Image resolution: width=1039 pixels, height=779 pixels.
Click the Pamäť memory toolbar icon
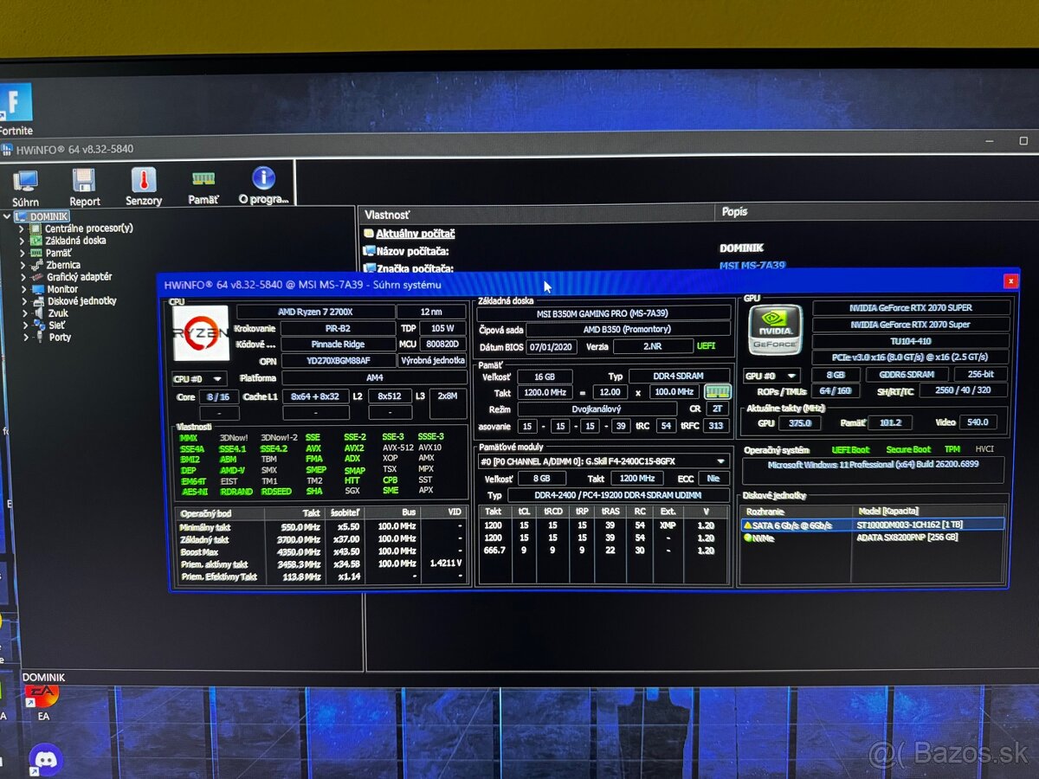(203, 177)
